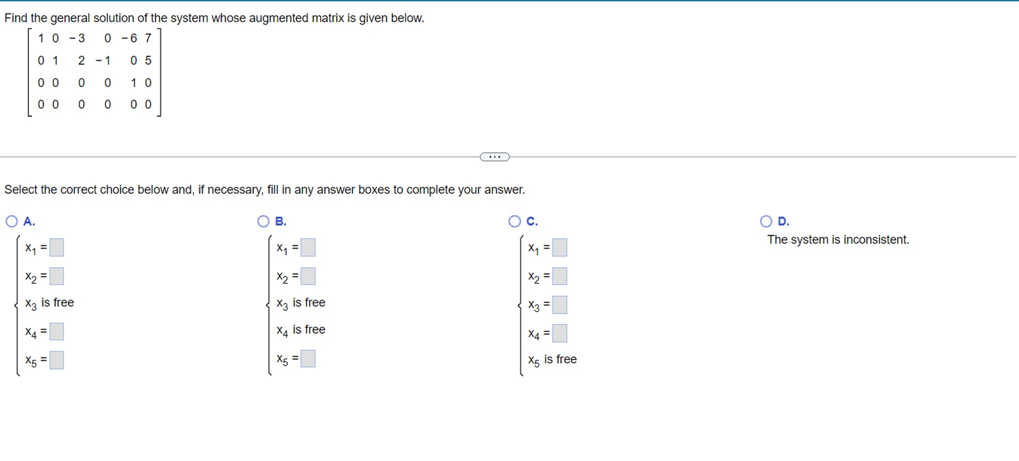Viewport: 1019px width, 461px height.
Task: Click the 'x3 is free' text in choice A
Action: point(49,302)
